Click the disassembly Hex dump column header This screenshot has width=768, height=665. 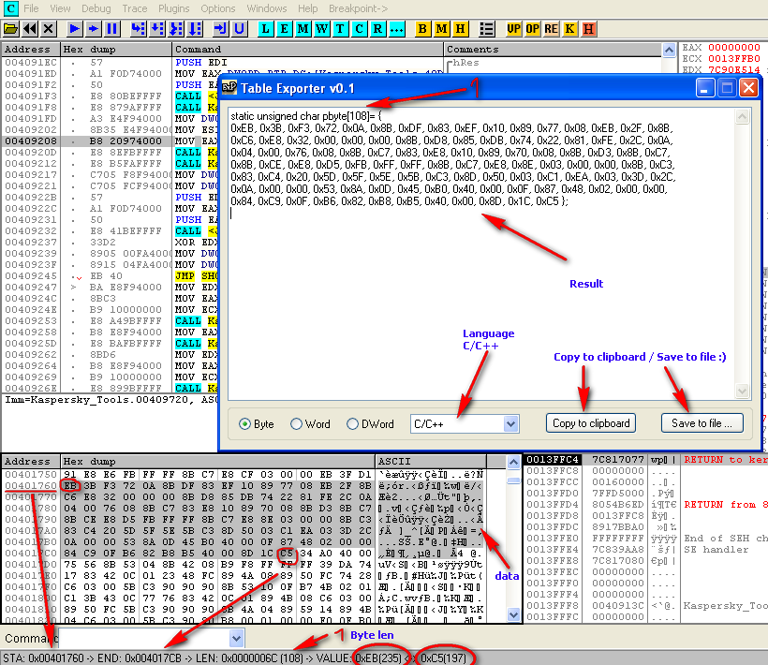[116, 50]
